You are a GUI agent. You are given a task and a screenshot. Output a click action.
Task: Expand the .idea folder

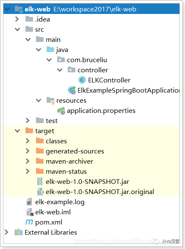(17, 19)
